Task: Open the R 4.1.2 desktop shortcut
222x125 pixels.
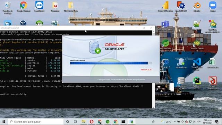Action: [165, 64]
